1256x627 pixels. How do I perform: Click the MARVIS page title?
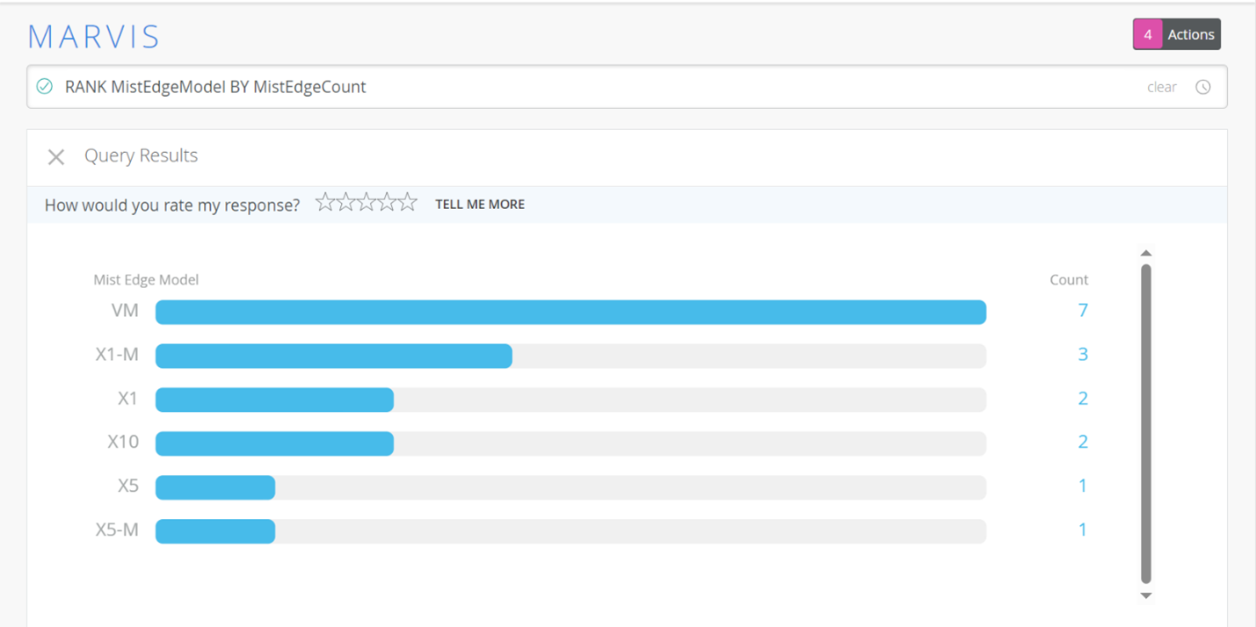94,37
